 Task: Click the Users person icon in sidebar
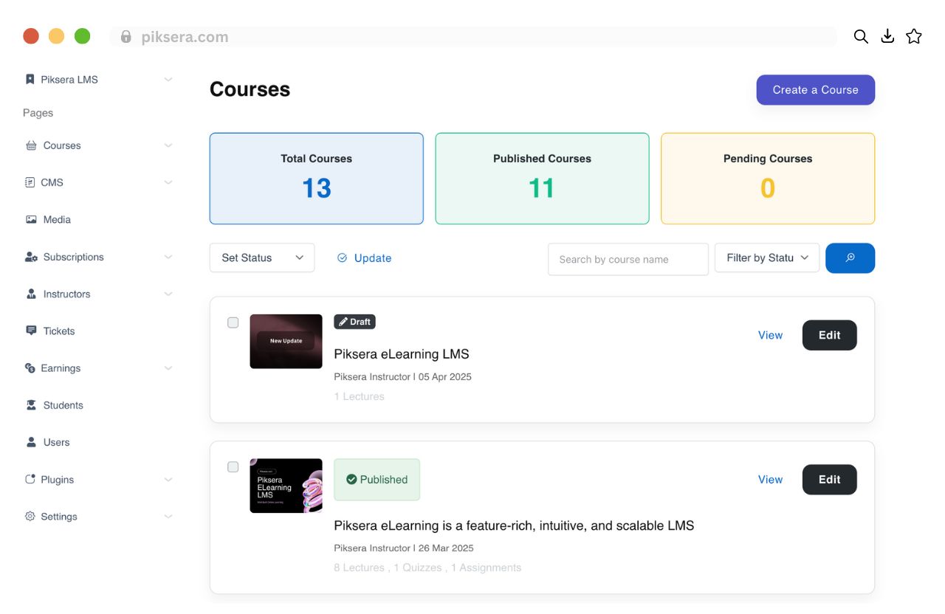(x=31, y=442)
